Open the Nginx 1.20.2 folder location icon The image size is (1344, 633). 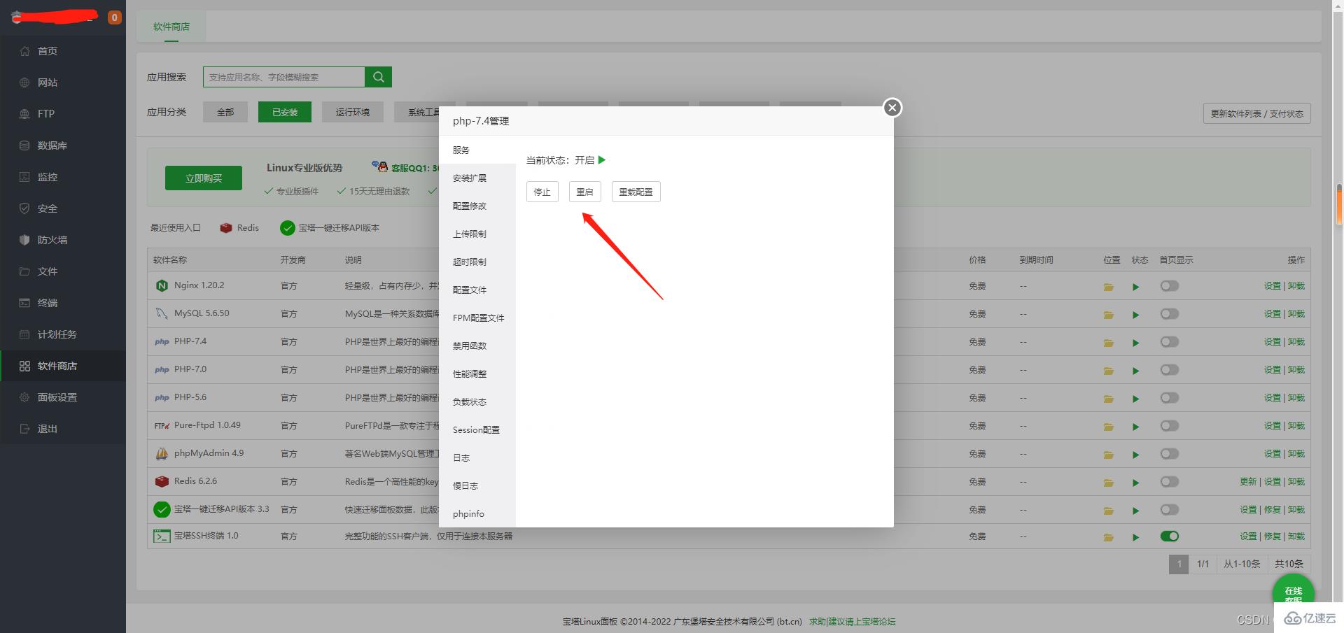tap(1109, 287)
